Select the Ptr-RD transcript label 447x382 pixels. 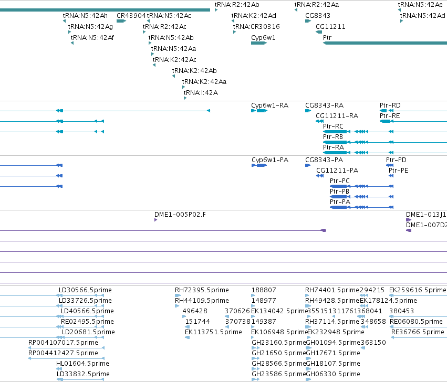tap(390, 105)
